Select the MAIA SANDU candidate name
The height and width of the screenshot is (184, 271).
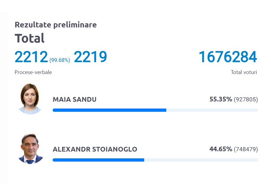(x=74, y=100)
